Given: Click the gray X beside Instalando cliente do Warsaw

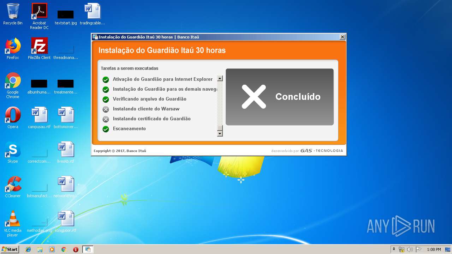Looking at the screenshot, I should tap(106, 109).
